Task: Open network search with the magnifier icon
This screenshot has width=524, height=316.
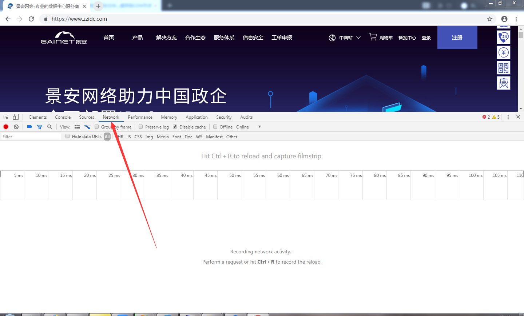Action: pos(49,127)
